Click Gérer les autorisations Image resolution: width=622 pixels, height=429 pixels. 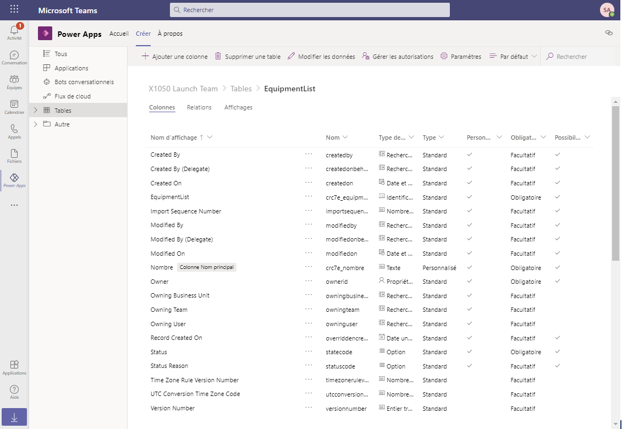coord(398,56)
